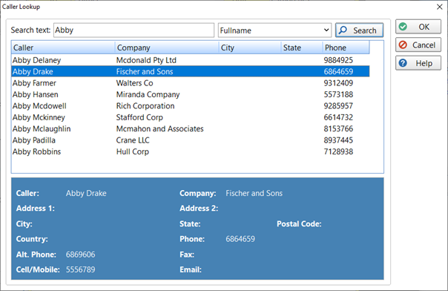Click phone number 5573188
The image size is (448, 291).
338,94
